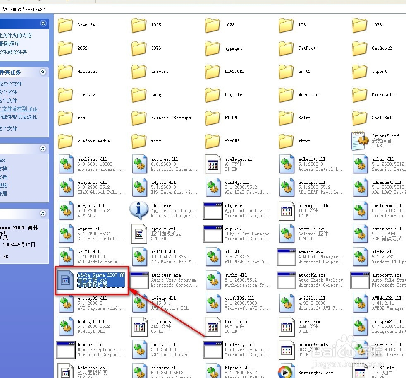This screenshot has width=406, height=378.
Task: Select the avicap32.dll file icon
Action: click(x=66, y=303)
